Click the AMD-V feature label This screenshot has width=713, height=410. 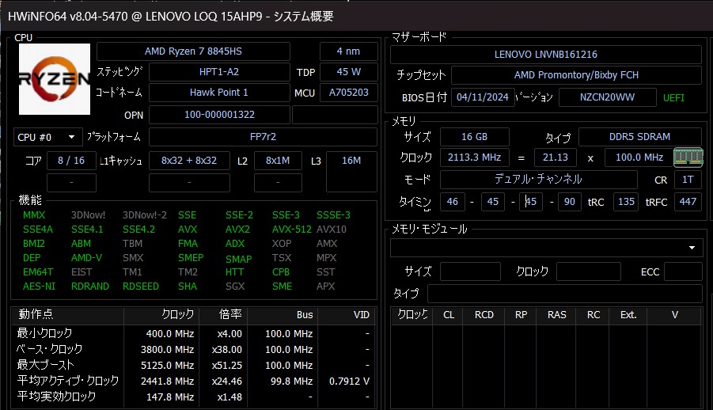[86, 258]
